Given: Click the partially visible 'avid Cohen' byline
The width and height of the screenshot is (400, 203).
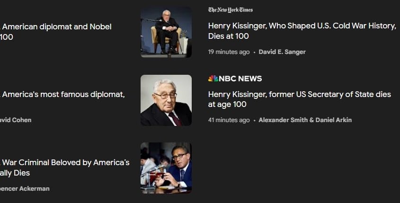Looking at the screenshot, I should [16, 120].
